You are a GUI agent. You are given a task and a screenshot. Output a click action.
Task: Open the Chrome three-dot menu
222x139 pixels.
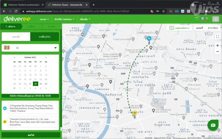[x=218, y=11]
